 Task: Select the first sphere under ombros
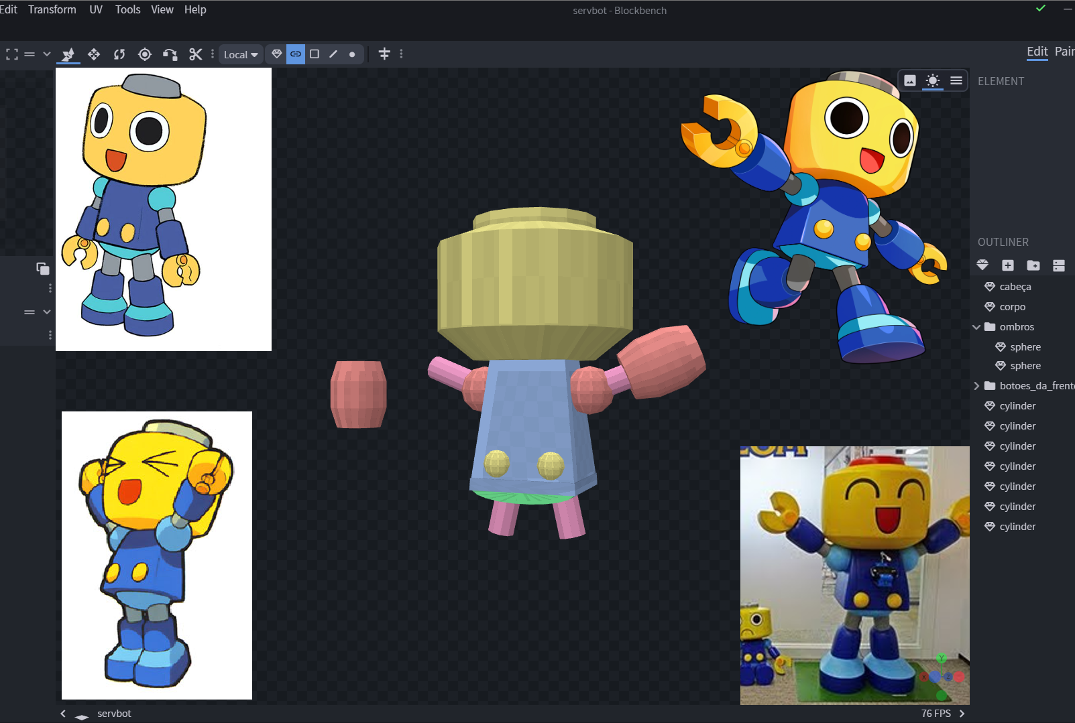tap(1023, 347)
